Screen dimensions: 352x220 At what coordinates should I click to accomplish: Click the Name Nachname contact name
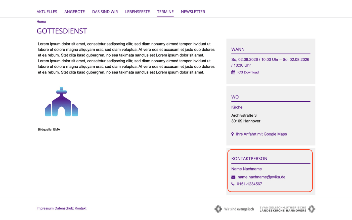pos(246,169)
